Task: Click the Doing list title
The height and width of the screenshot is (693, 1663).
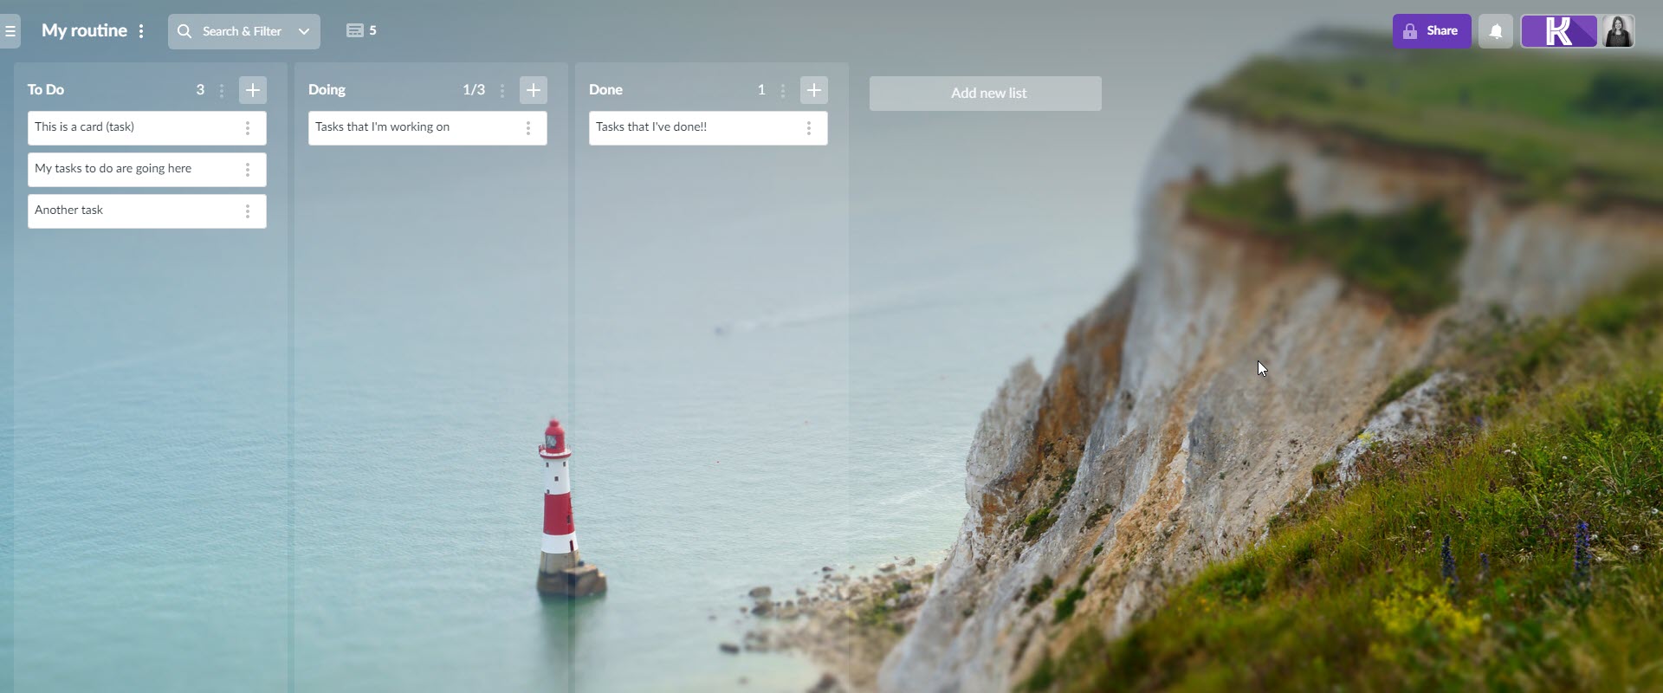Action: (x=327, y=89)
